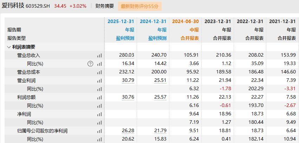
Task: Open underlined 2024 利润总额 forecast 25.57
Action: (x=160, y=97)
